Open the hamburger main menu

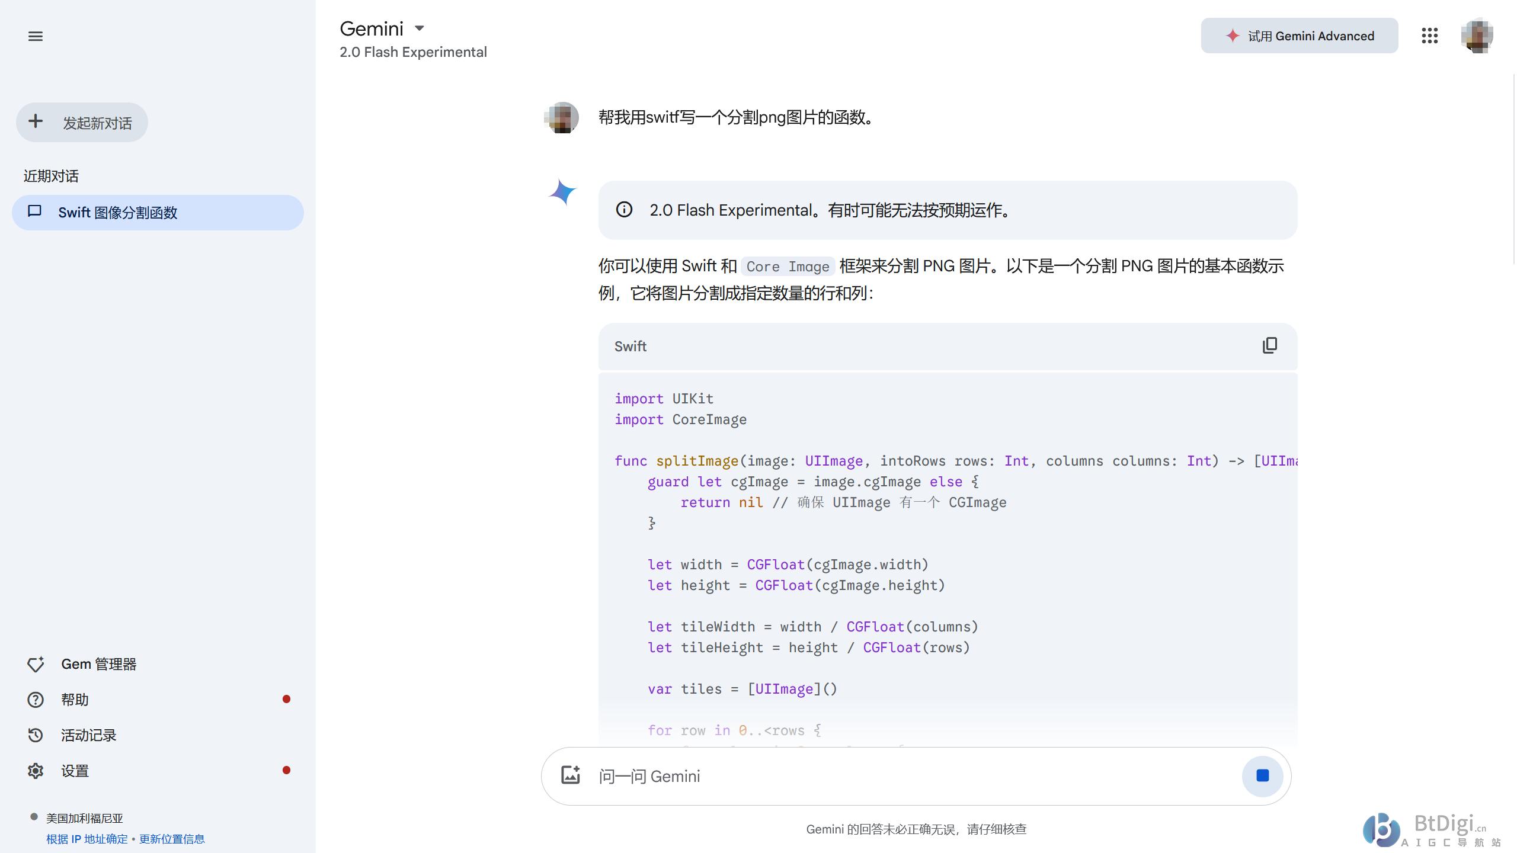(36, 36)
